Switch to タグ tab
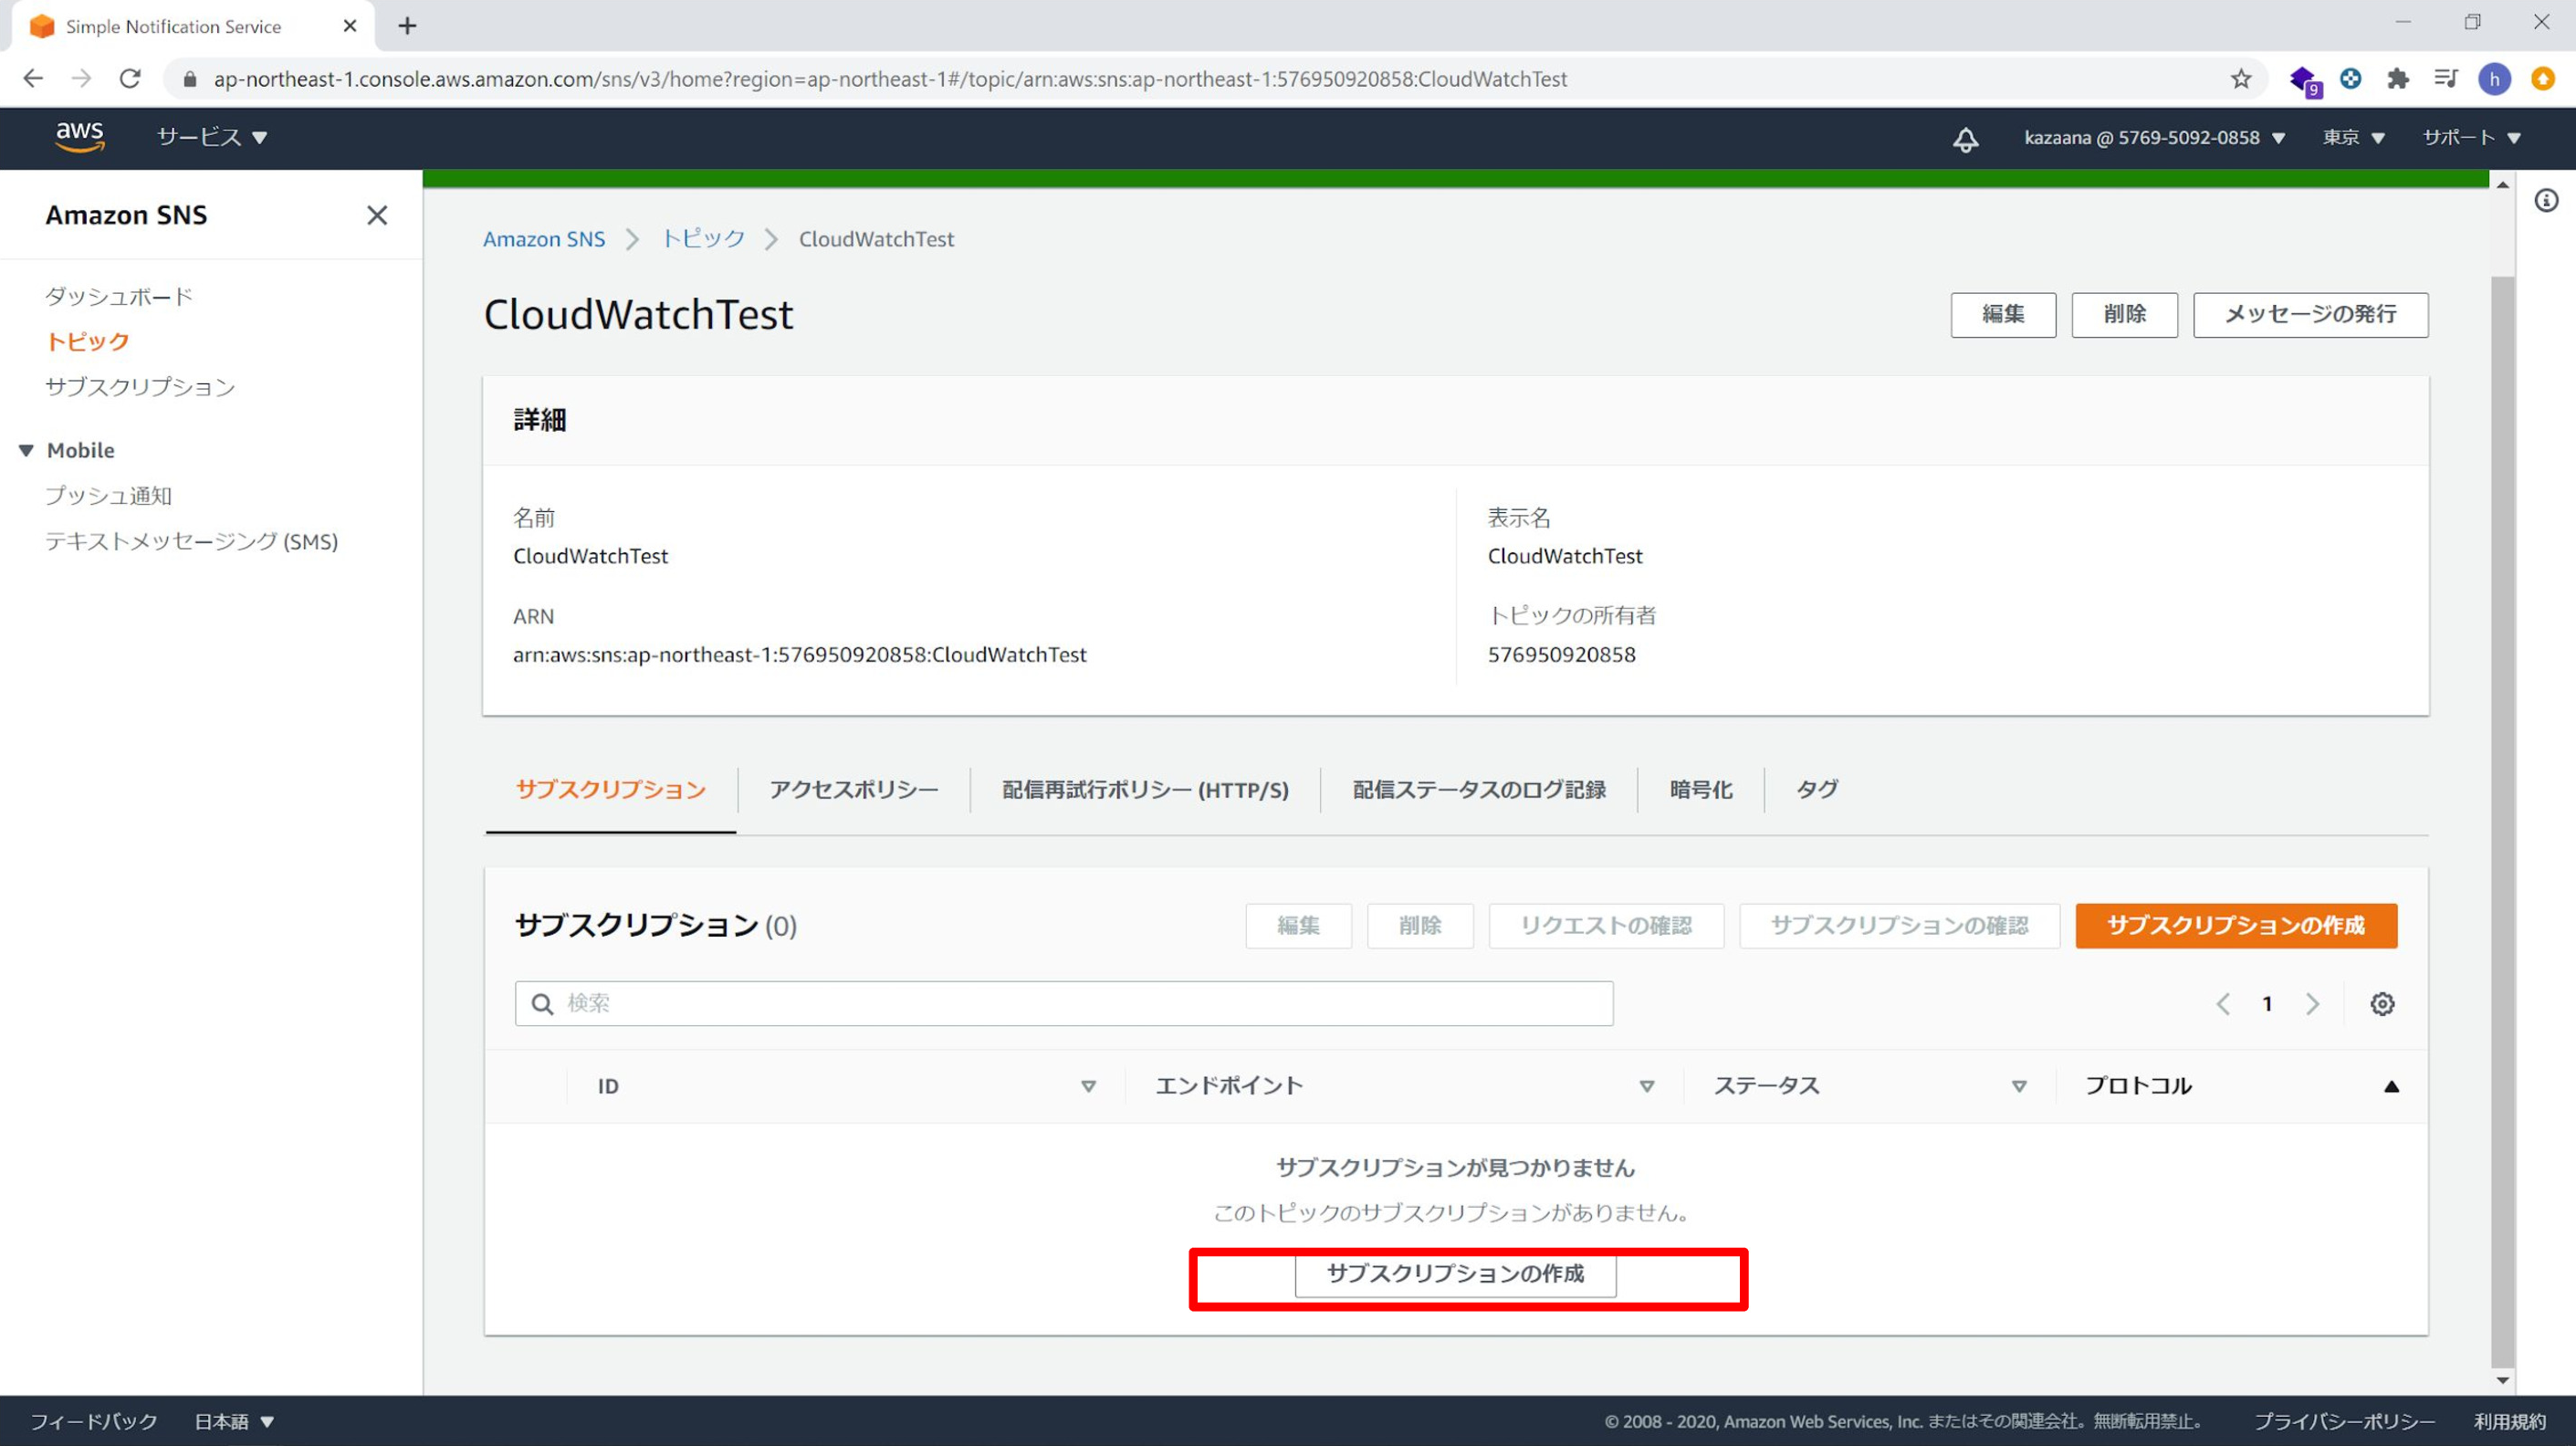2576x1446 pixels. point(1816,790)
